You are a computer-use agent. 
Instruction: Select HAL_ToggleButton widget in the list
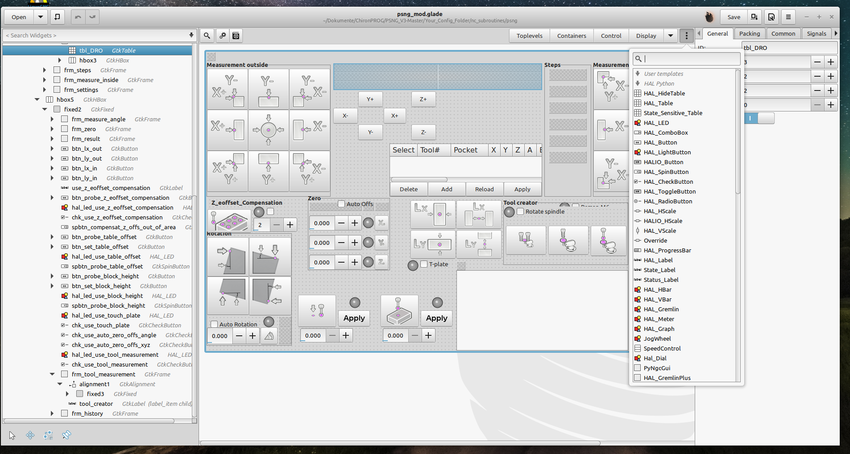pyautogui.click(x=669, y=191)
